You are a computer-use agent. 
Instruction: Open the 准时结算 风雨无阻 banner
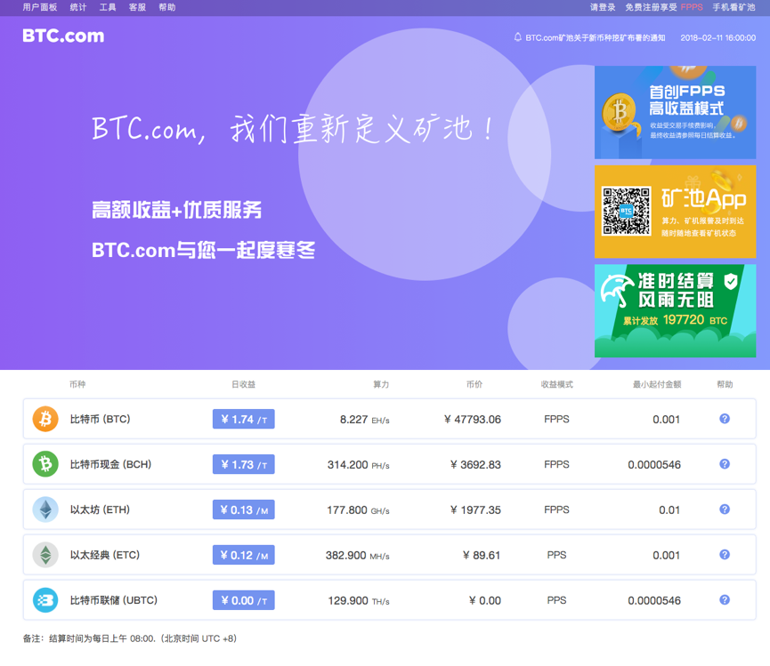coord(676,311)
